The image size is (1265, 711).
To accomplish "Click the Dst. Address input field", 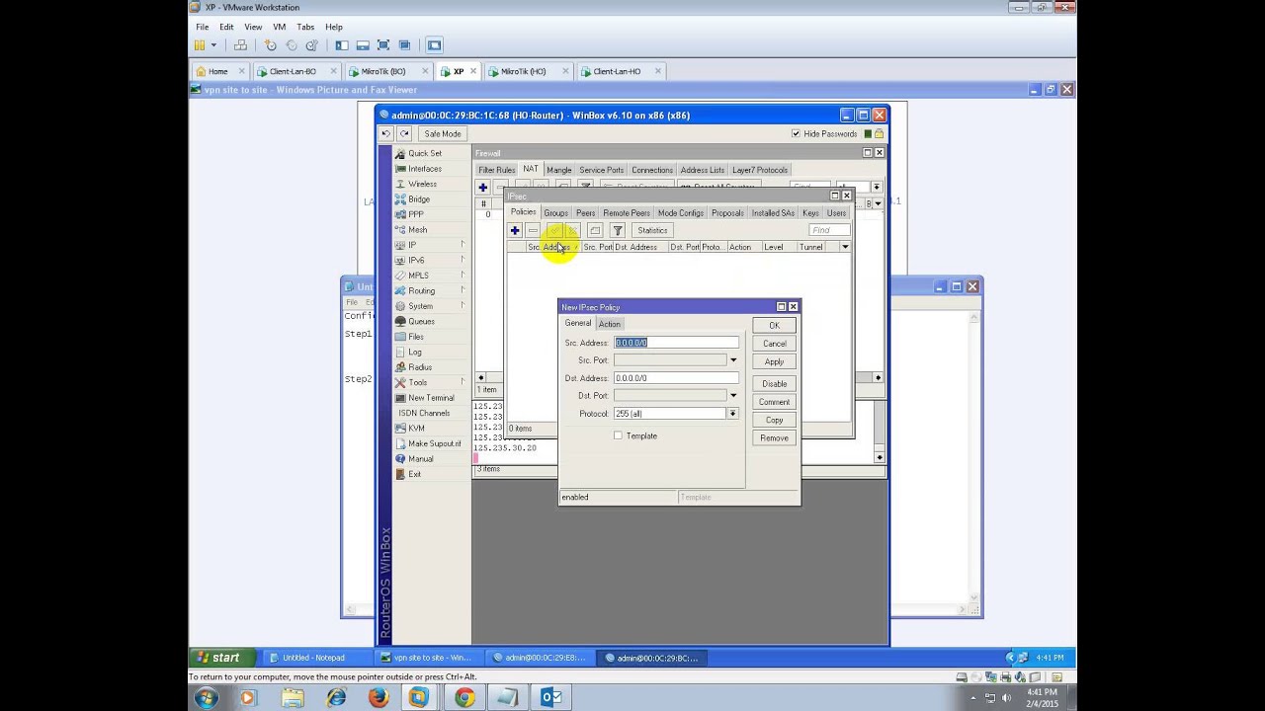I will [x=676, y=378].
